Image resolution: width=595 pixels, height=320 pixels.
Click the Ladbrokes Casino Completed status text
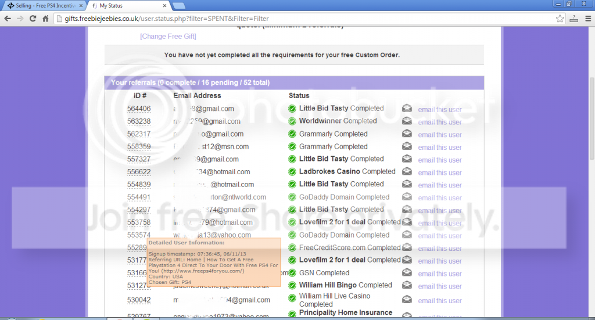347,171
